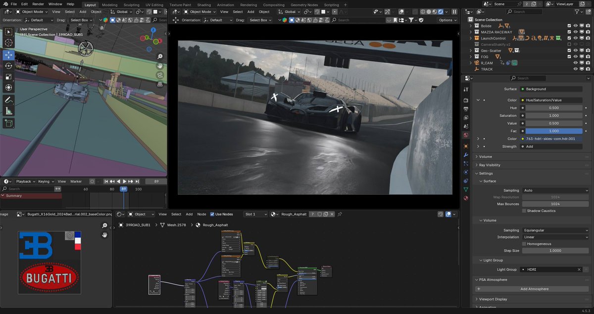Switch to the Shading workspace tab
This screenshot has height=314, width=594.
(204, 5)
